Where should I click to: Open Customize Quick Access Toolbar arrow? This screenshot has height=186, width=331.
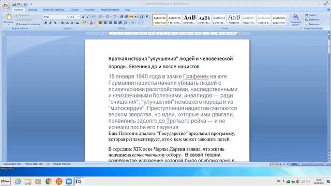(31, 4)
